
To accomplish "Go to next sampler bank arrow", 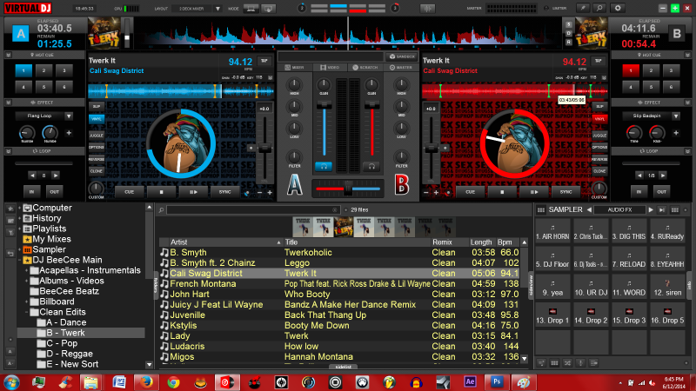I will pyautogui.click(x=651, y=209).
